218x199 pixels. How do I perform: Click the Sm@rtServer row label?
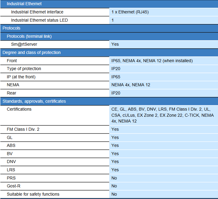24,44
